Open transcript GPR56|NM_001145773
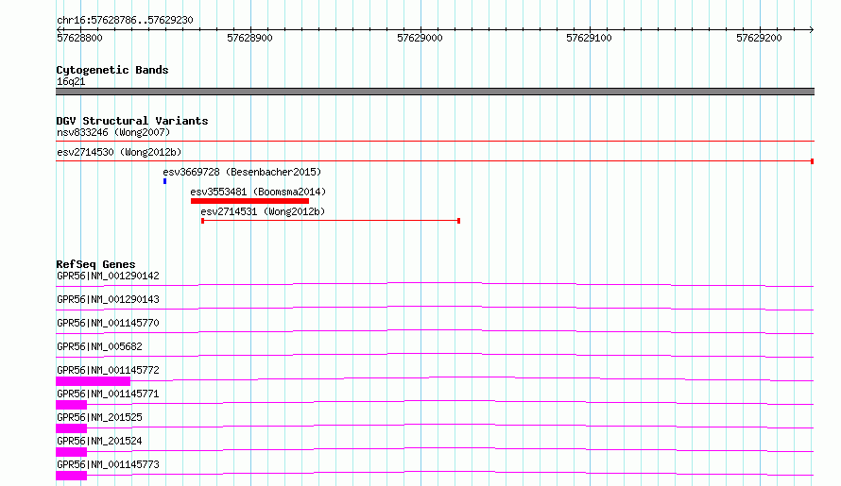The image size is (841, 486). pyautogui.click(x=108, y=464)
